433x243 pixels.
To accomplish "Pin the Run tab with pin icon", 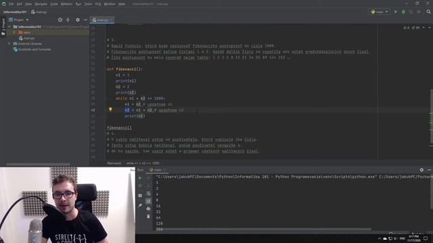I will click(140, 205).
